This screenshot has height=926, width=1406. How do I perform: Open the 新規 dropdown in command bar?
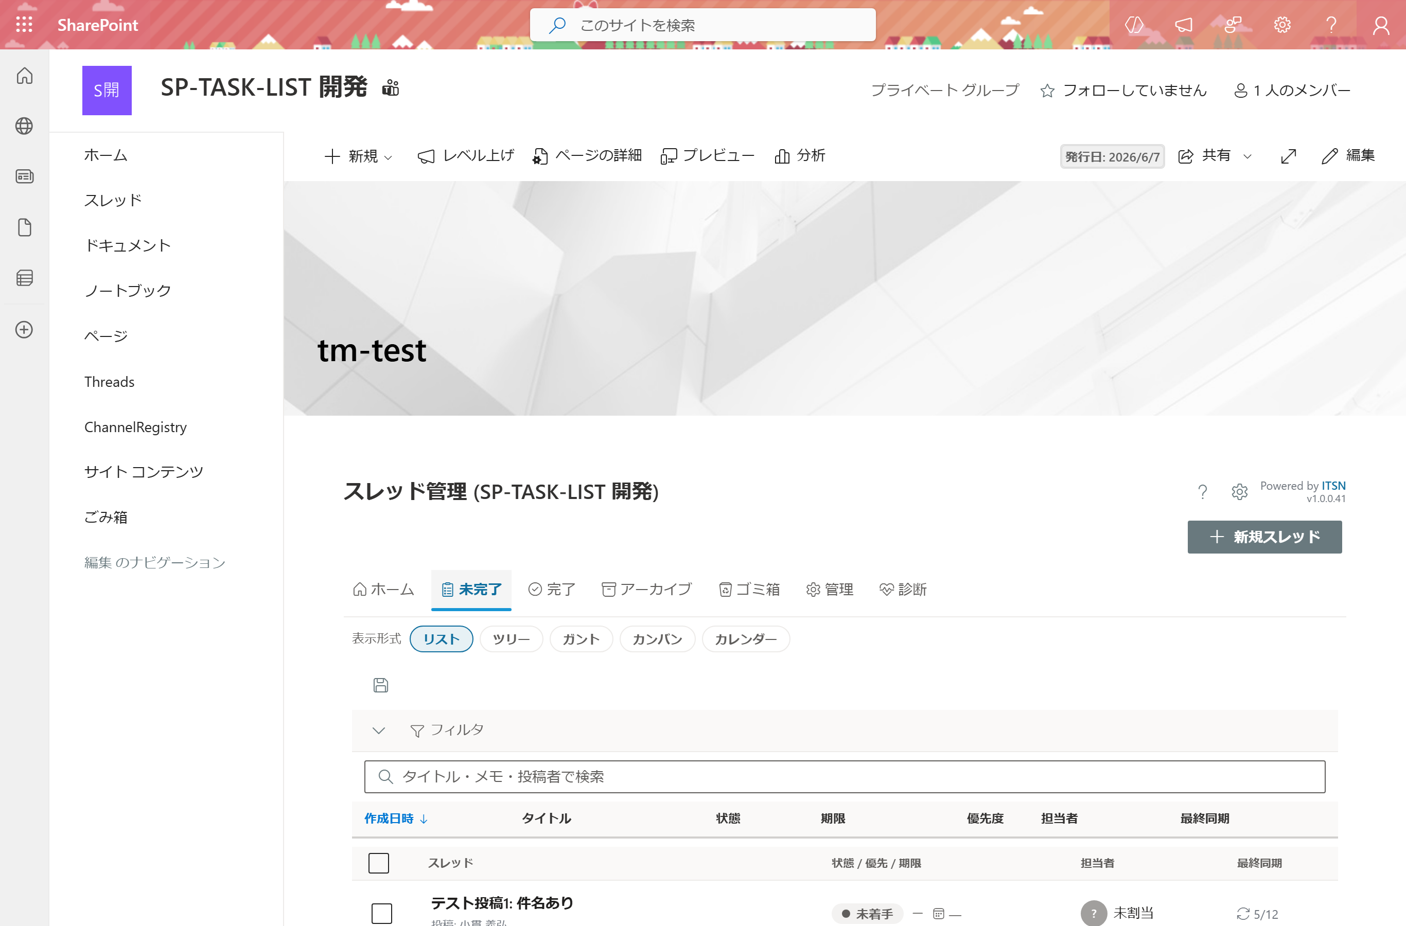359,156
